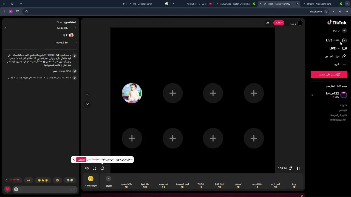Image resolution: width=351 pixels, height=197 pixels.
Task: Send the تصفيق applause gift
Action: tap(238, 185)
